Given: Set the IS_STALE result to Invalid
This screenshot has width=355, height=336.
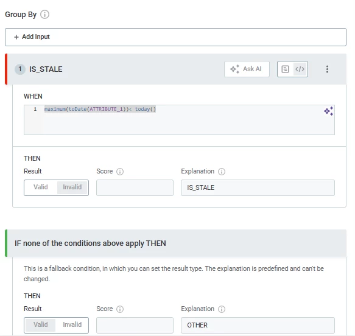Looking at the screenshot, I should (x=72, y=187).
